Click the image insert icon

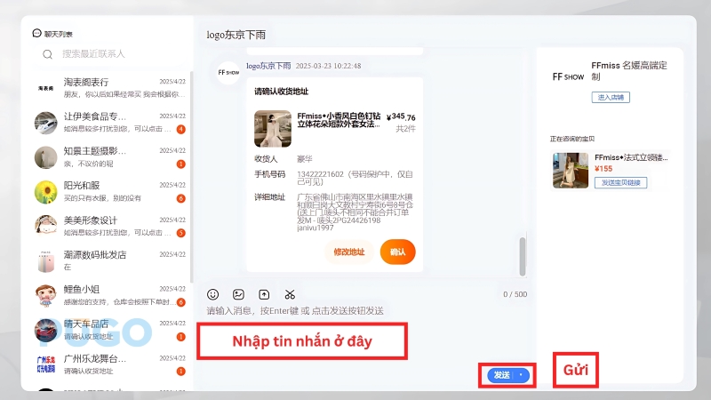point(238,294)
